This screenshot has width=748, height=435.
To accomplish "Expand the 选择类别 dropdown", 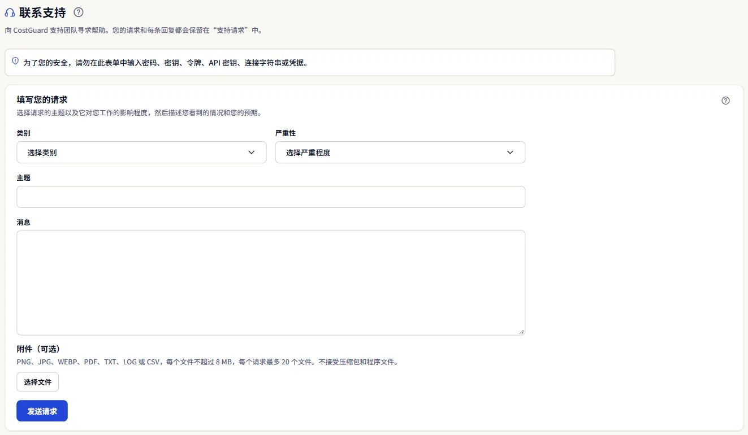I will [x=141, y=153].
